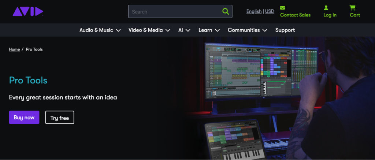Open the USD currency selector
Screen dimensions: 375x160
coord(270,11)
